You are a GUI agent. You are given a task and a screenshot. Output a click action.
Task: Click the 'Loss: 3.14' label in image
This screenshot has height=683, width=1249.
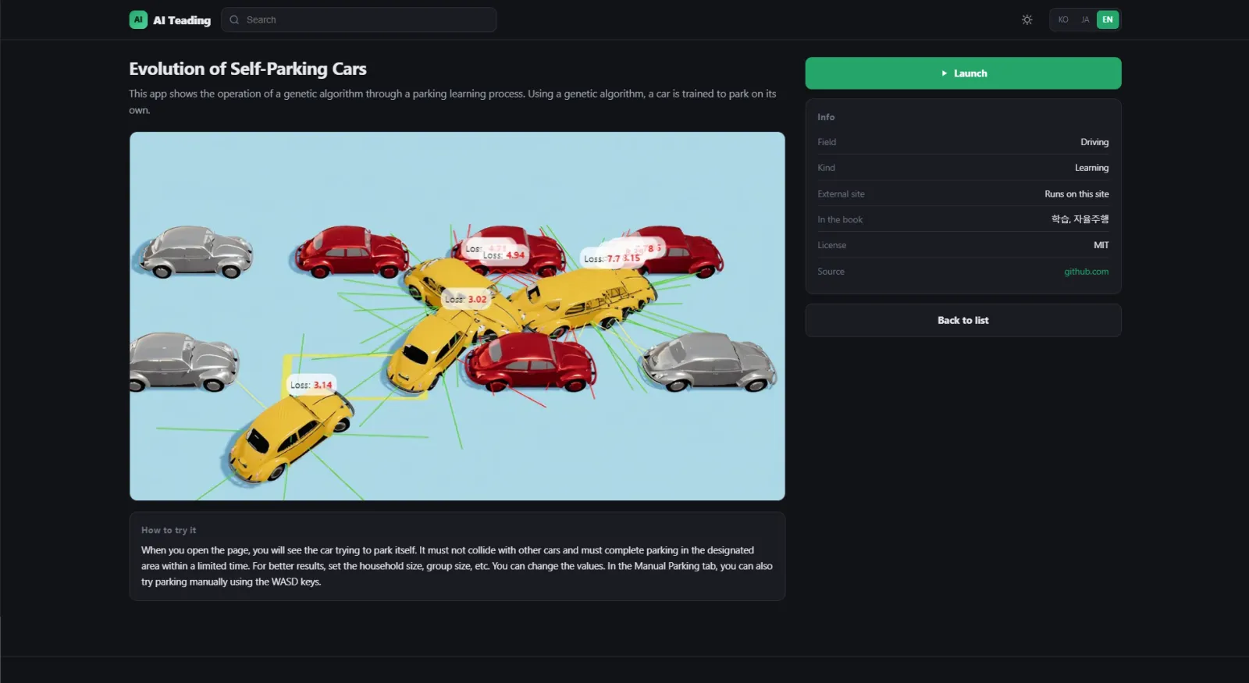click(311, 385)
